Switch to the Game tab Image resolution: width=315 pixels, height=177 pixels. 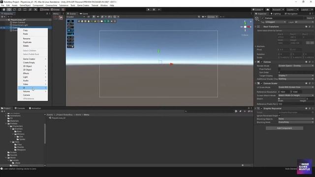pos(84,14)
